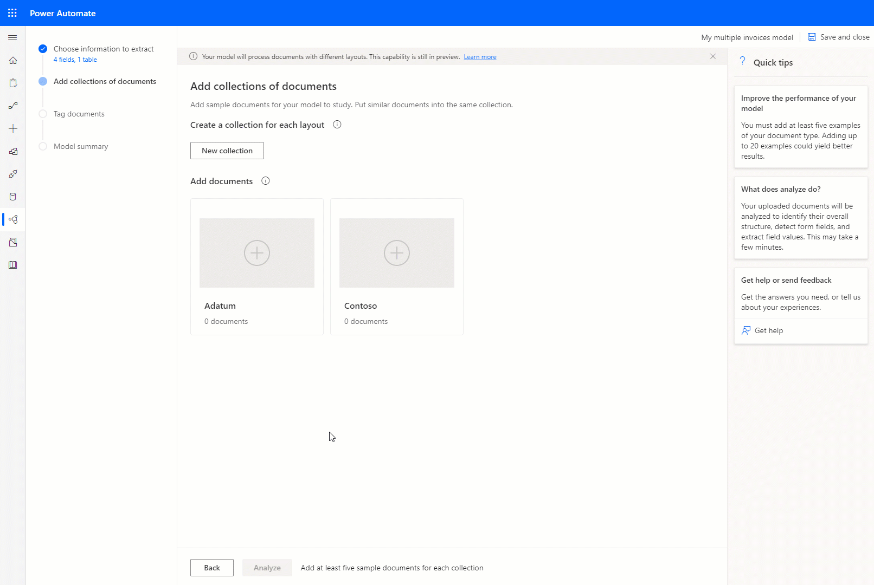Open the Approvals section
Screen dimensions: 874x585
[x=13, y=83]
